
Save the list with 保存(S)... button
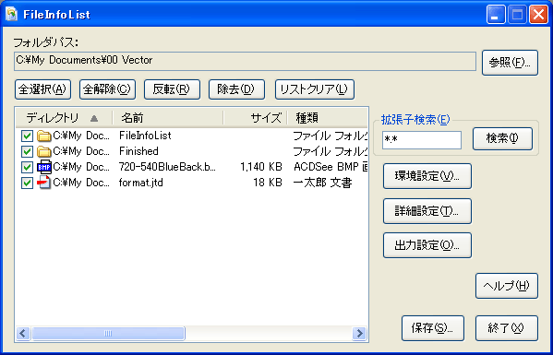pyautogui.click(x=433, y=328)
